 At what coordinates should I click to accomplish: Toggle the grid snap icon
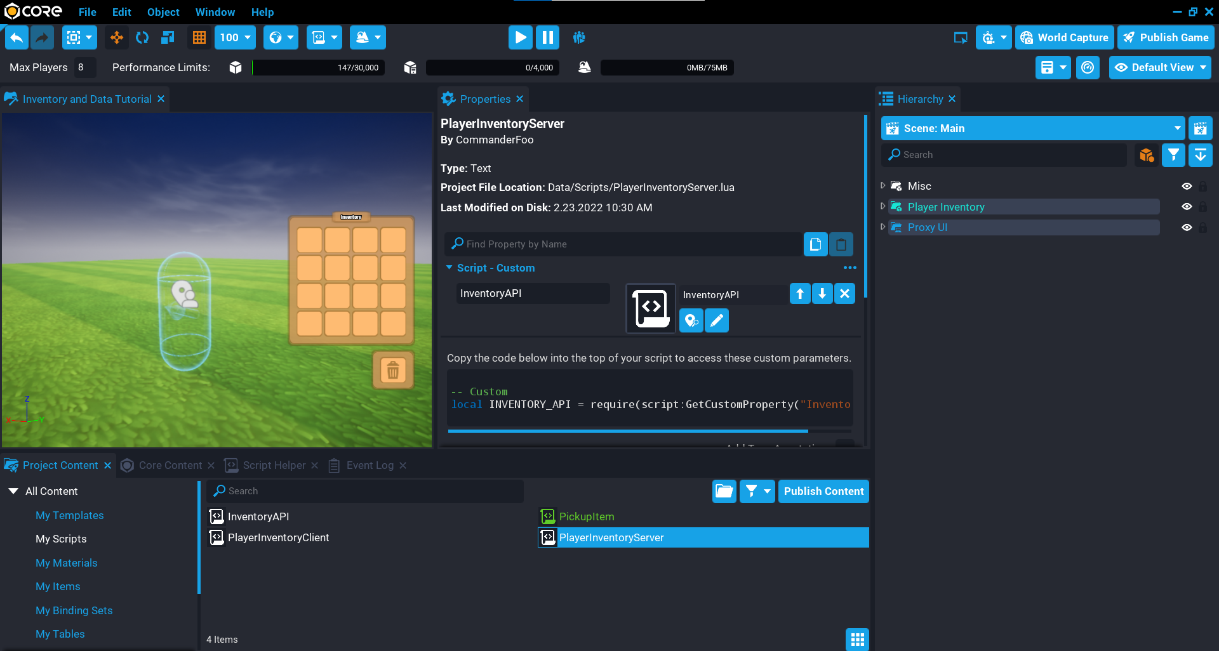[199, 37]
